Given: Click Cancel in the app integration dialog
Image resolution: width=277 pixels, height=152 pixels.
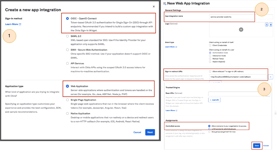Looking at the screenshot, I should click(x=137, y=132).
